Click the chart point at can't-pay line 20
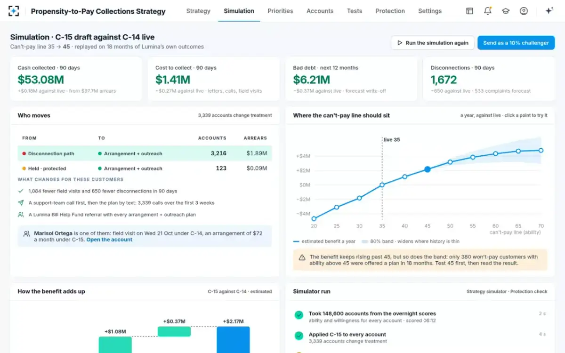The image size is (565, 353). 314,218
